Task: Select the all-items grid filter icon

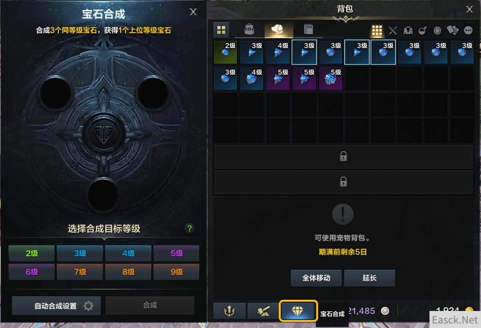Action: (377, 31)
